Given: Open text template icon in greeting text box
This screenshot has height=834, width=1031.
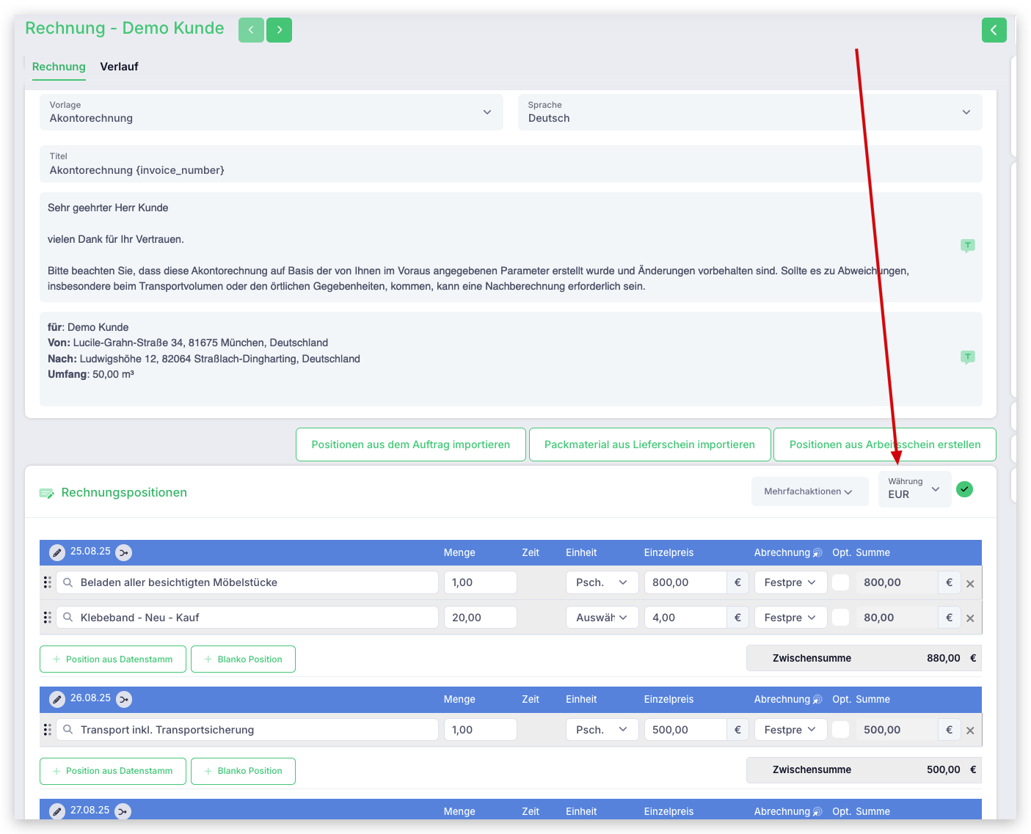Looking at the screenshot, I should point(968,246).
